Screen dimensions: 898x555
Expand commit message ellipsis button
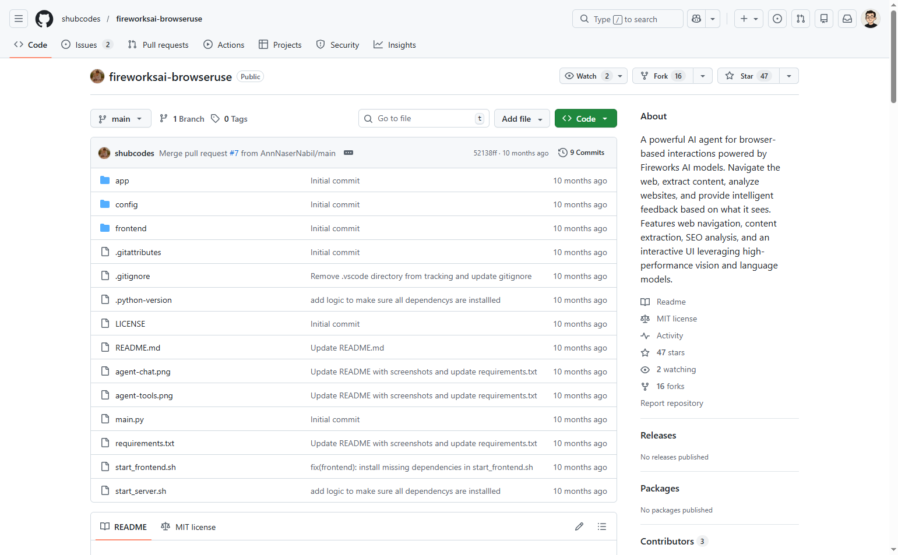[348, 153]
